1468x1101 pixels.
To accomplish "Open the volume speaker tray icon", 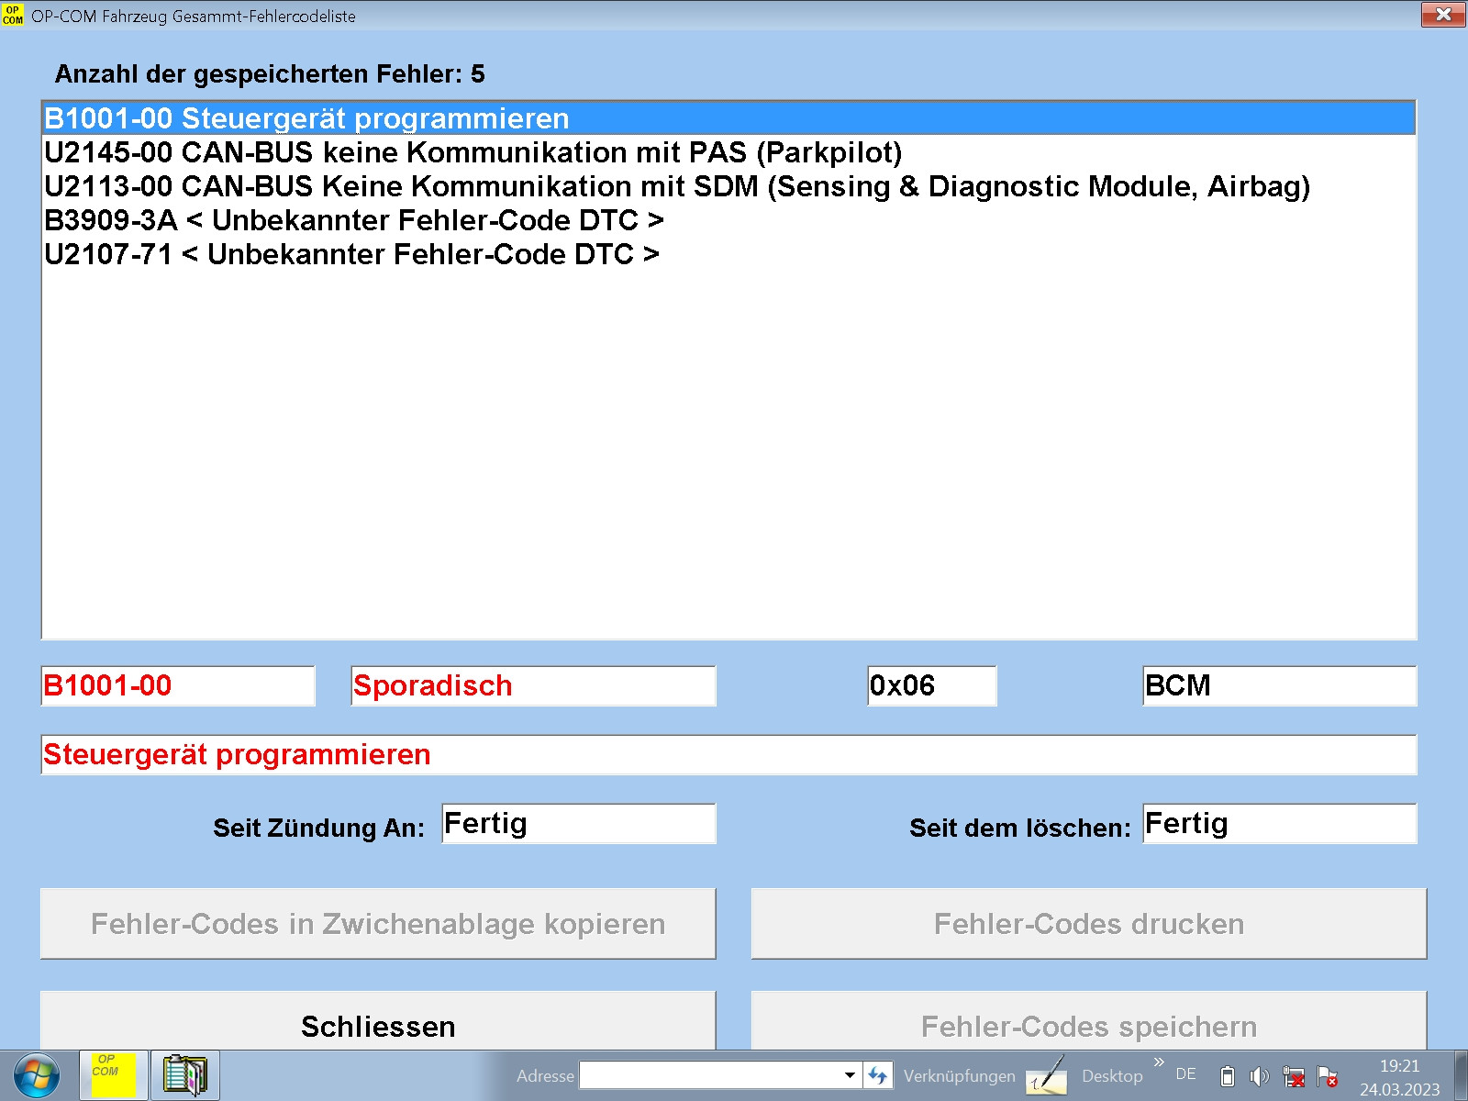I will coord(1260,1076).
